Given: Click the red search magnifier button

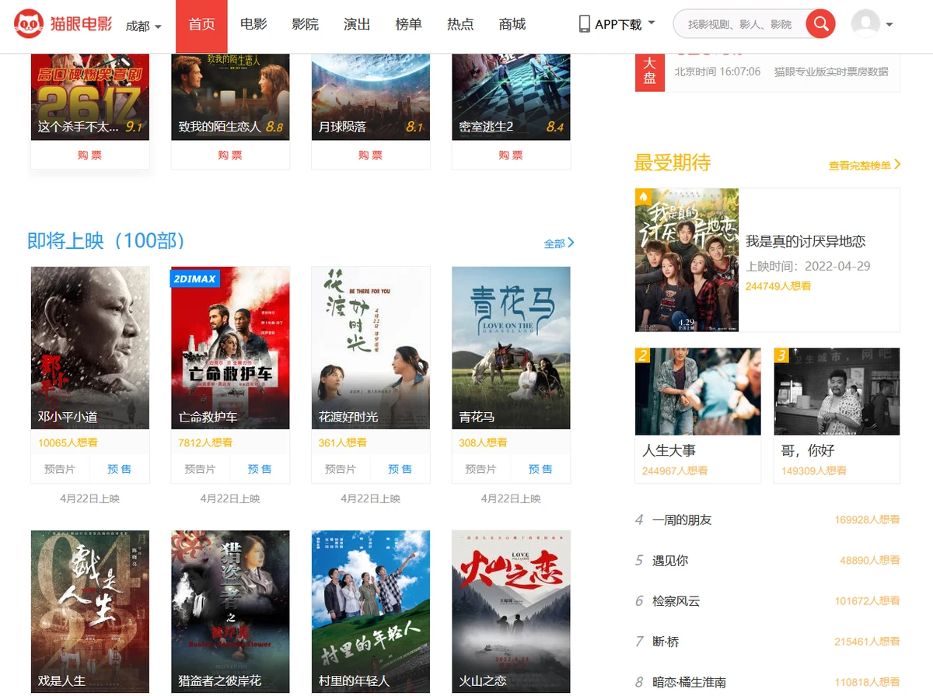Looking at the screenshot, I should 820,24.
